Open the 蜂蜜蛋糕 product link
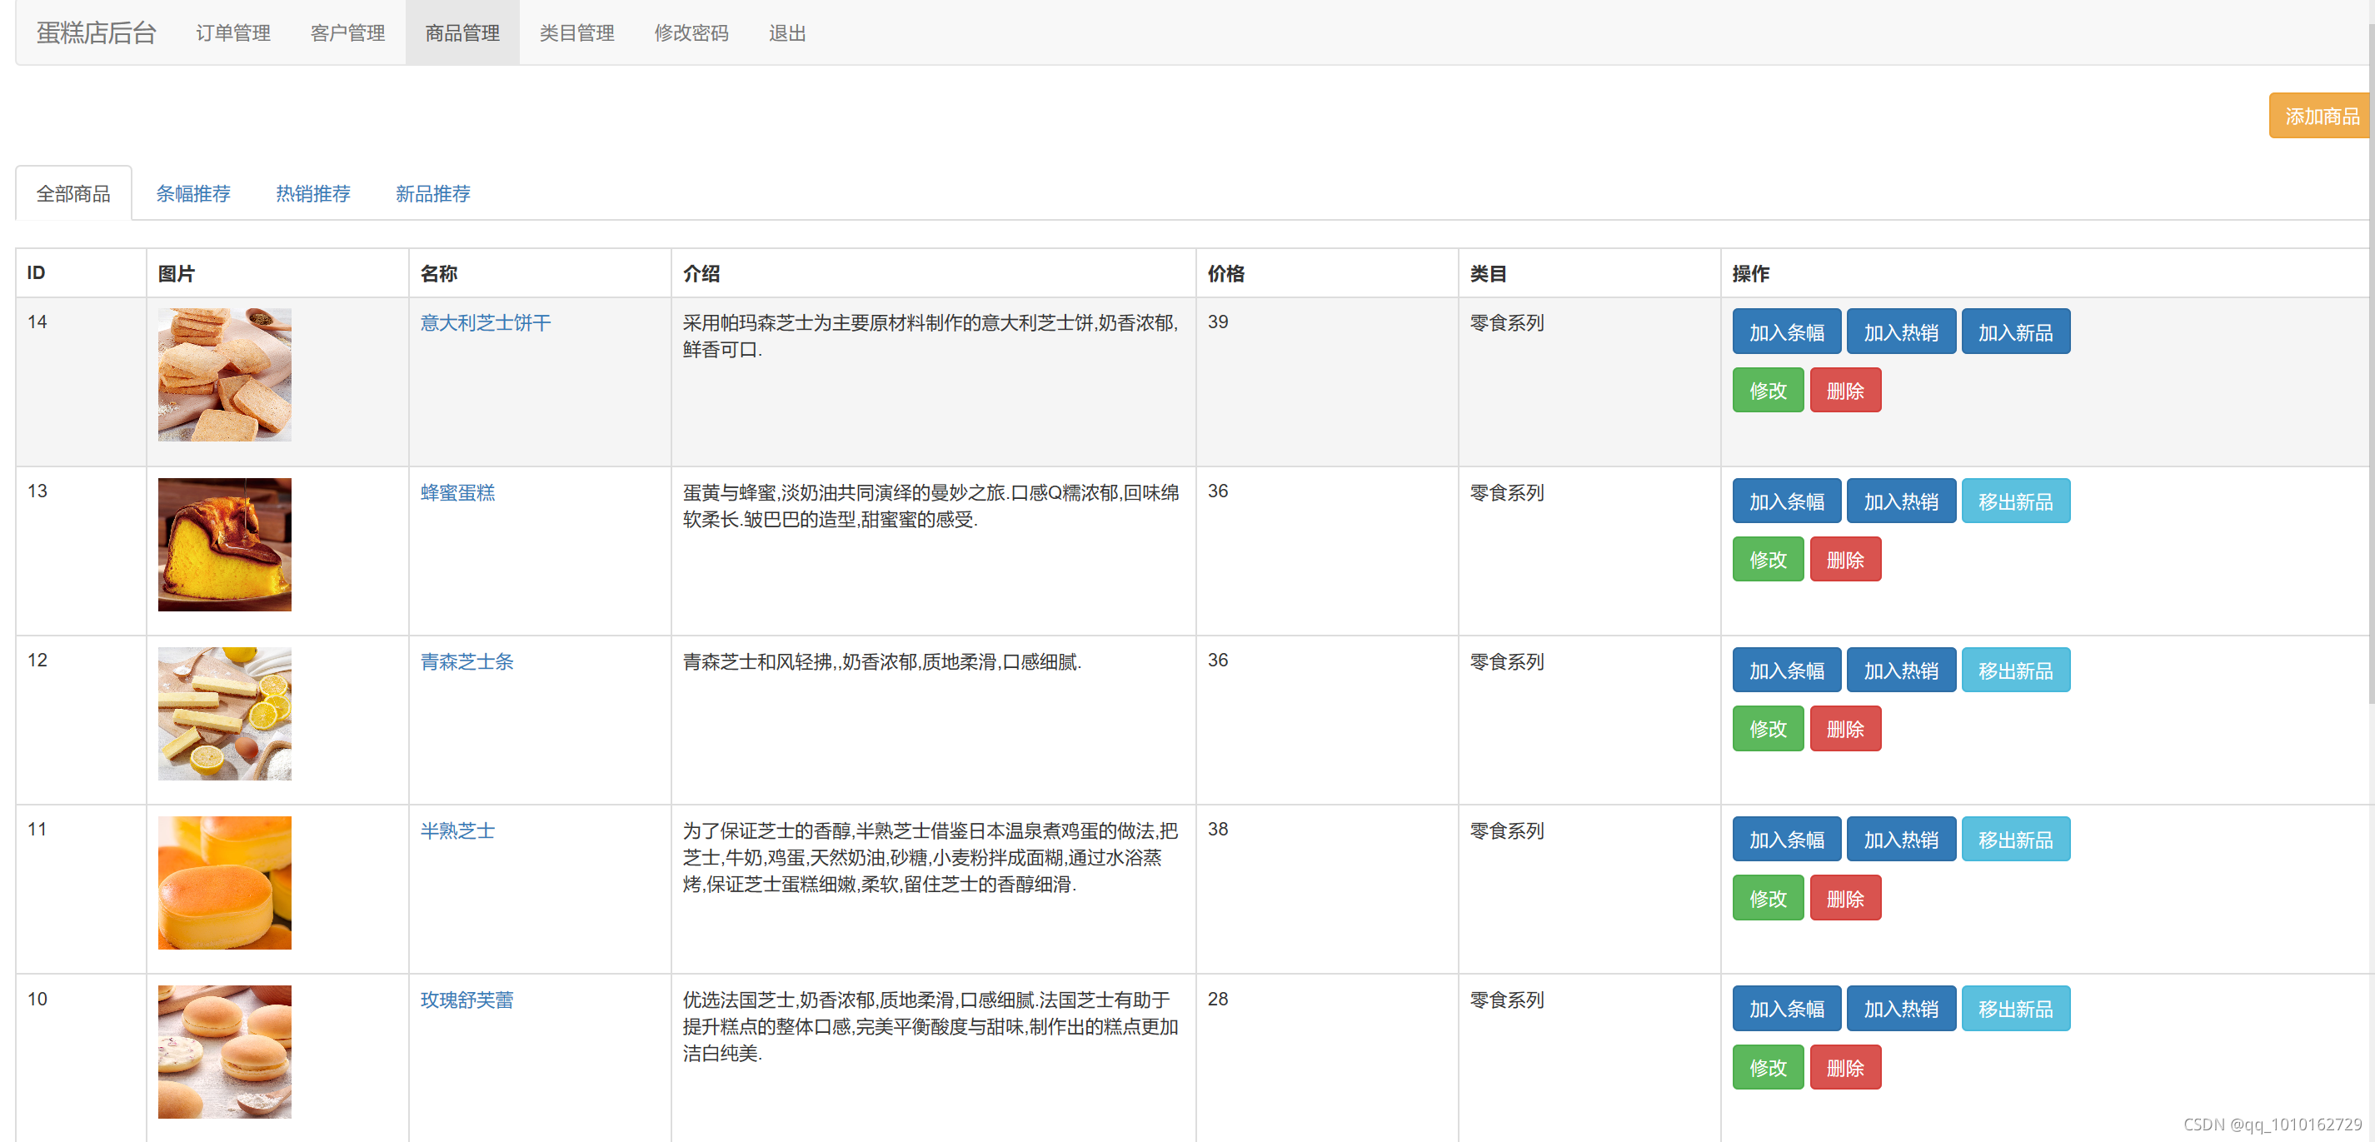Image resolution: width=2375 pixels, height=1142 pixels. point(457,492)
